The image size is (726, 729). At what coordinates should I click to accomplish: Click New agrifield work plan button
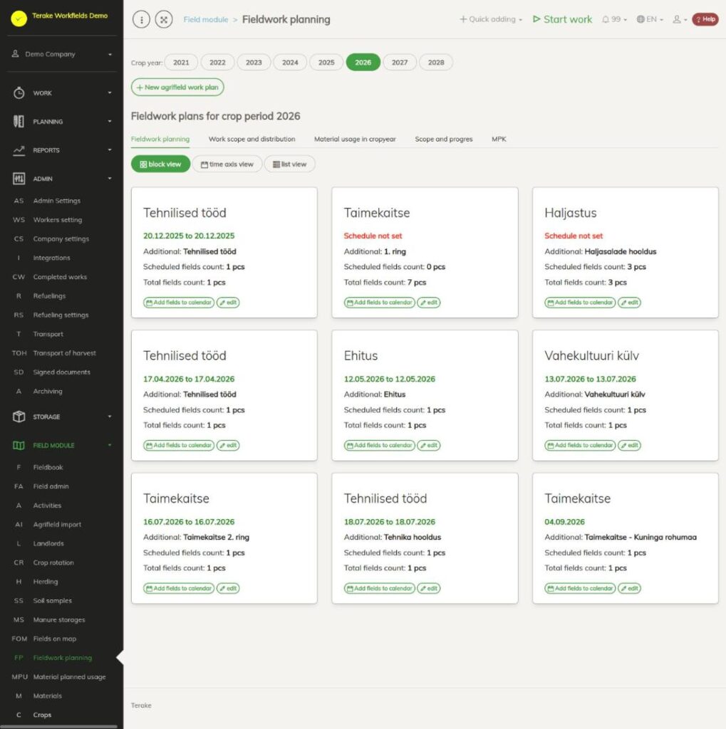[x=177, y=88]
